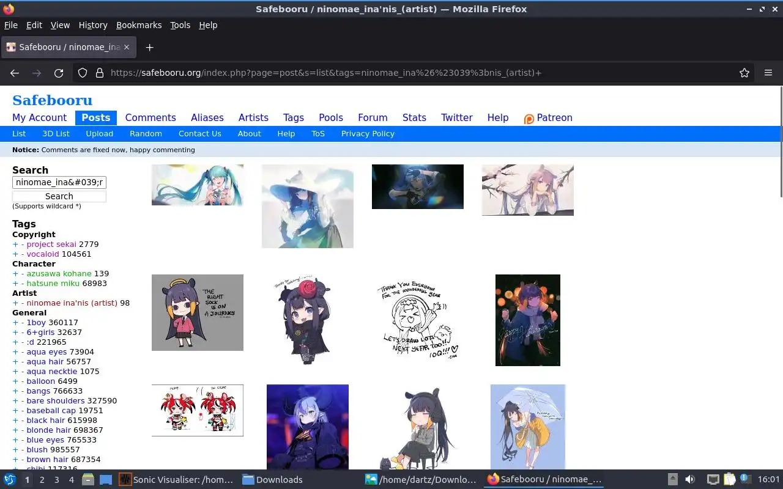Open the system start menu icon in taskbar

pyautogui.click(x=10, y=480)
